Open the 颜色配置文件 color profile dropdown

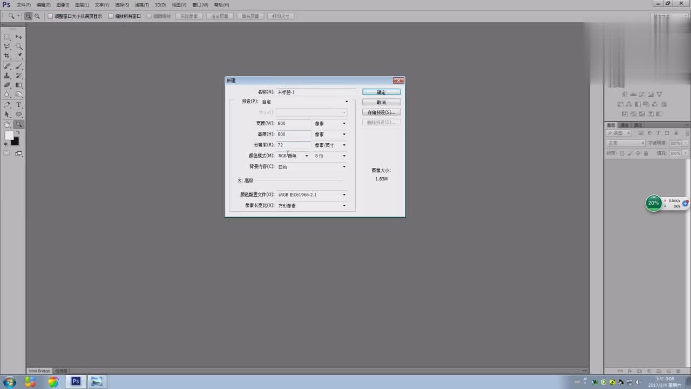click(x=312, y=194)
